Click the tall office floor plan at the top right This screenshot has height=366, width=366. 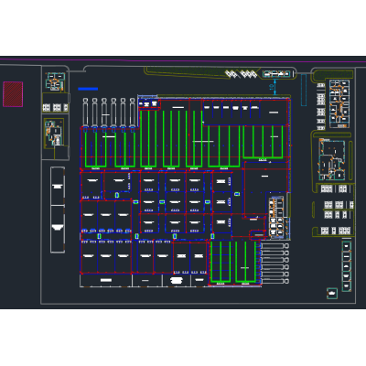[339, 103]
